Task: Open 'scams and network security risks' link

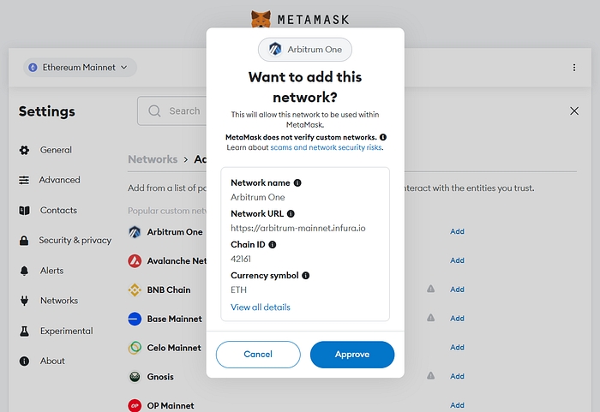Action: click(326, 147)
